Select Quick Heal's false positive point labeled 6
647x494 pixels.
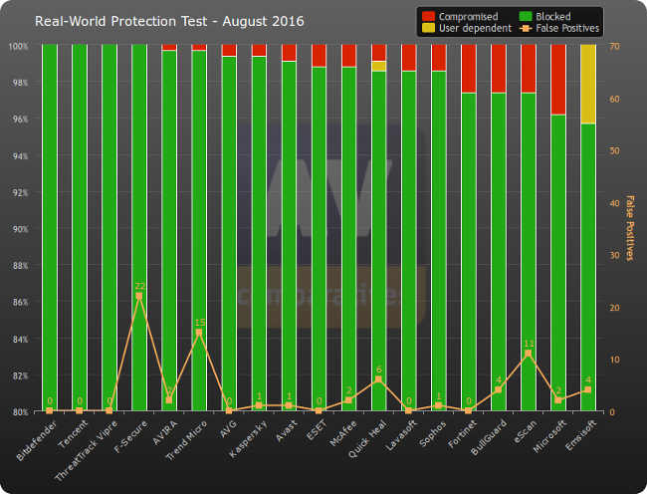point(378,379)
